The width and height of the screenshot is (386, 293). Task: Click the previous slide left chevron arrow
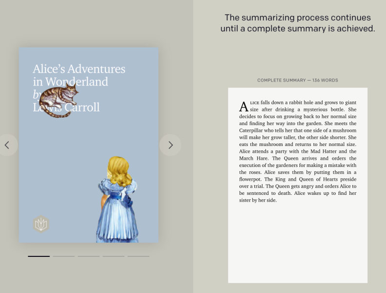coord(7,145)
